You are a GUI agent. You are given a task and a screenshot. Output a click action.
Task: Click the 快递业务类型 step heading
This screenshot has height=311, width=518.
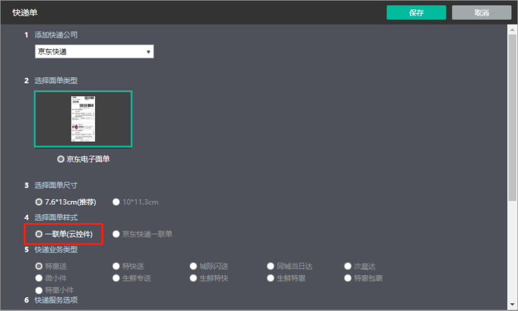(x=56, y=249)
